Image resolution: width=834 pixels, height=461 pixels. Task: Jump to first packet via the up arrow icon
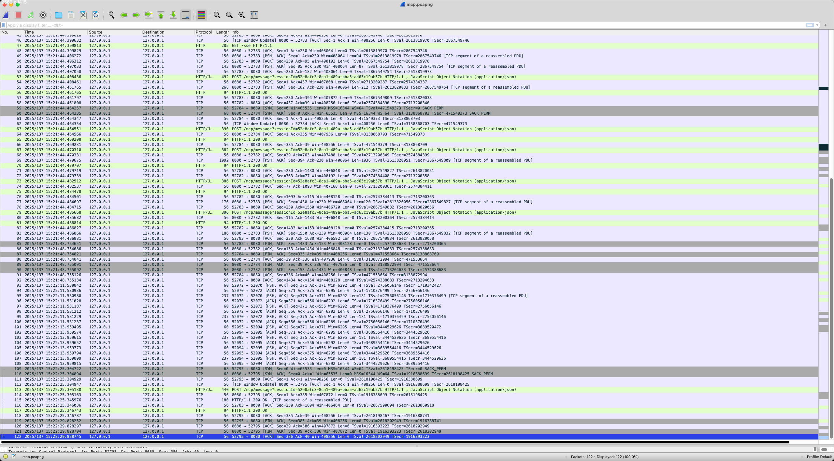[161, 15]
